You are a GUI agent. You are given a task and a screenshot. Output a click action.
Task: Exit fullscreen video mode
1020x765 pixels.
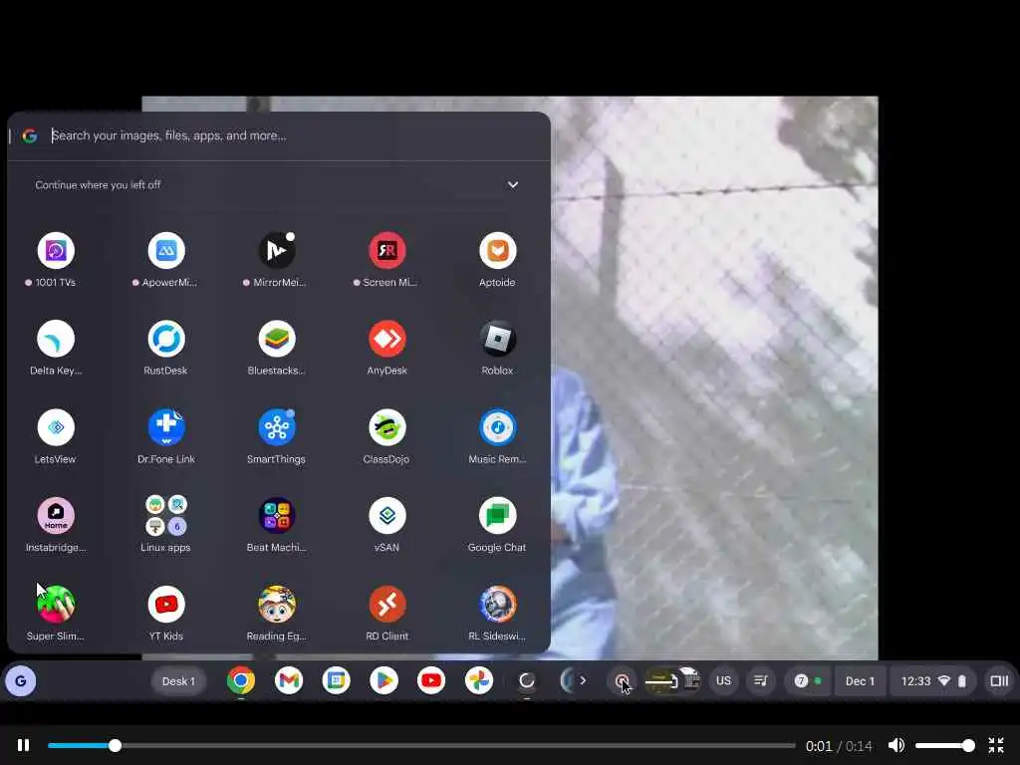point(996,745)
